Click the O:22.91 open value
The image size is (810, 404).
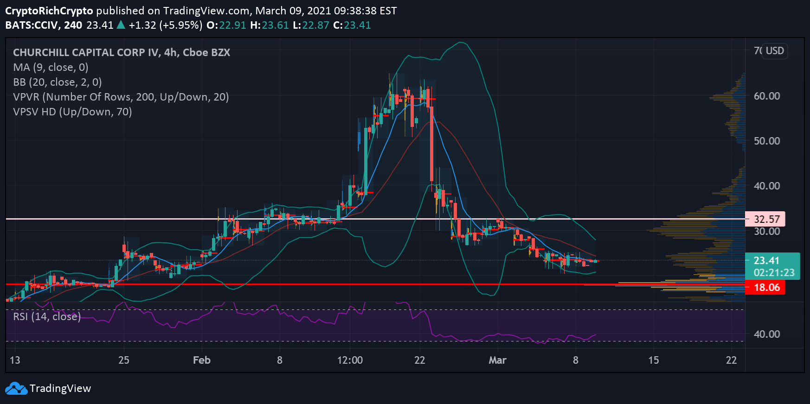(226, 25)
